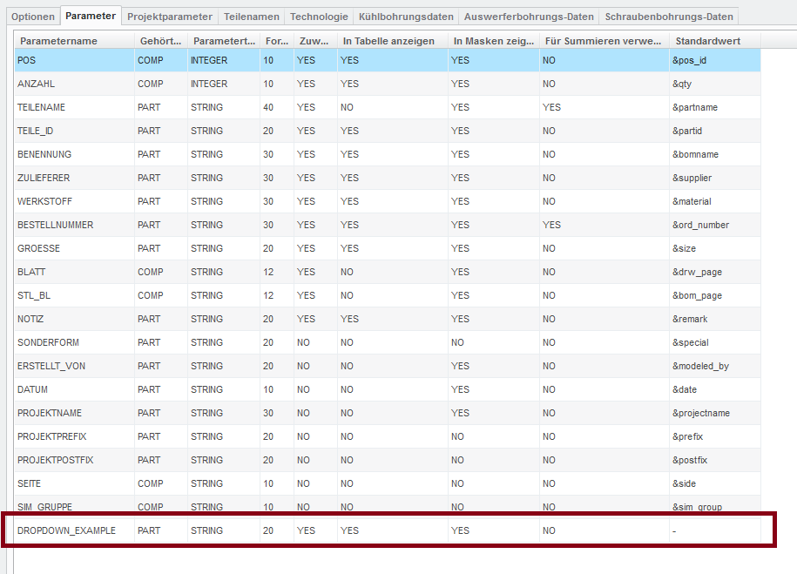The height and width of the screenshot is (574, 797).
Task: Switch to the Optionen tab
Action: click(33, 17)
